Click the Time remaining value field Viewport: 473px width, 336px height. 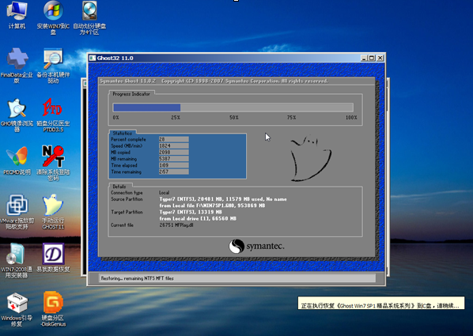174,172
